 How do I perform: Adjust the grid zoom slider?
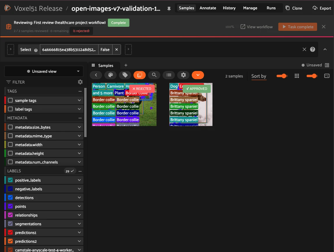click(x=312, y=76)
